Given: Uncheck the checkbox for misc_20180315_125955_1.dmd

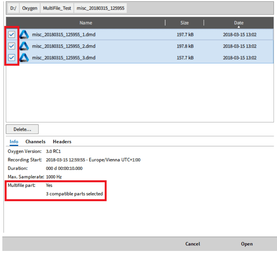Looking at the screenshot, I should pos(12,35).
